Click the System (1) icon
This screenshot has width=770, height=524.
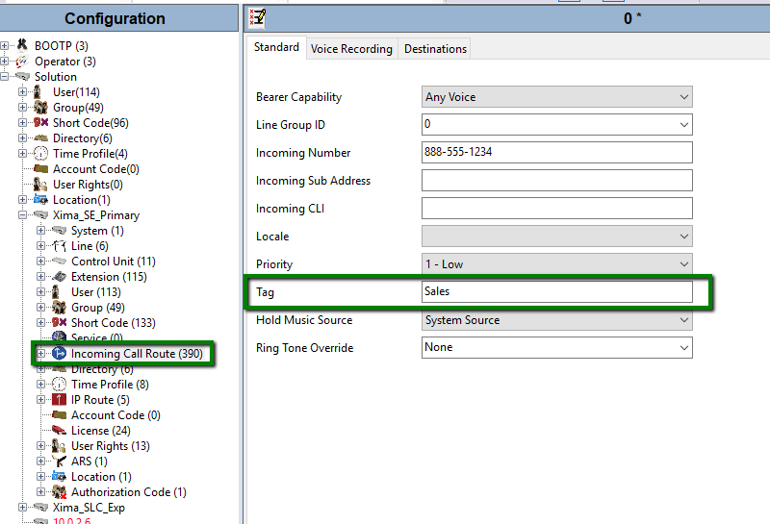pos(59,230)
